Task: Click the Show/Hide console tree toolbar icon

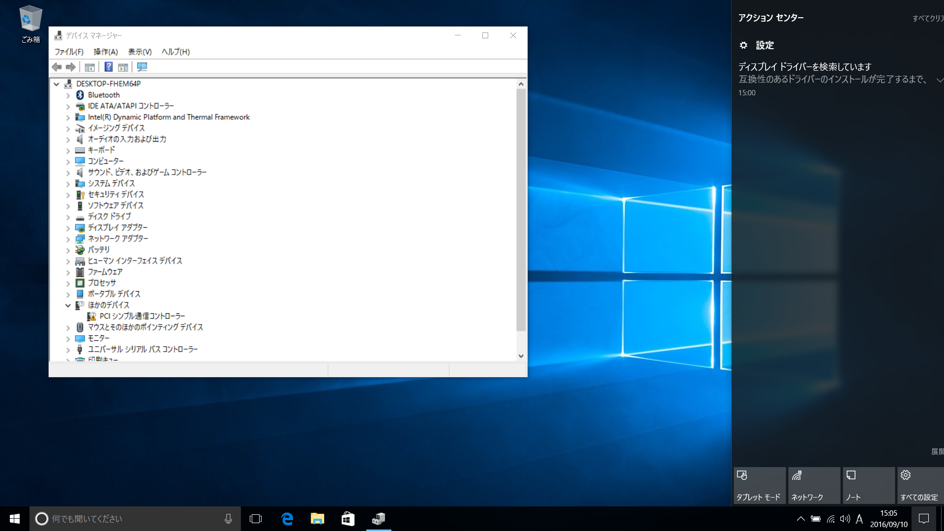Action: 89,67
